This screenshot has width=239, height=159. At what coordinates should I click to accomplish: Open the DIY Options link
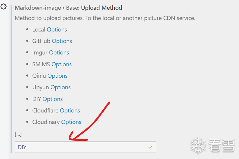(53, 99)
